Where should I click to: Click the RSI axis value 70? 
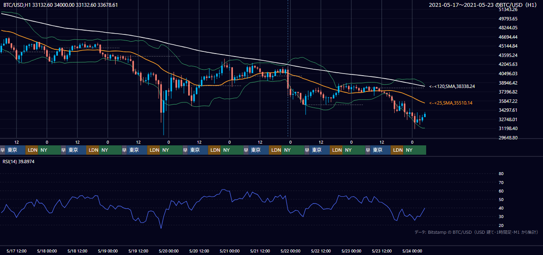501,182
